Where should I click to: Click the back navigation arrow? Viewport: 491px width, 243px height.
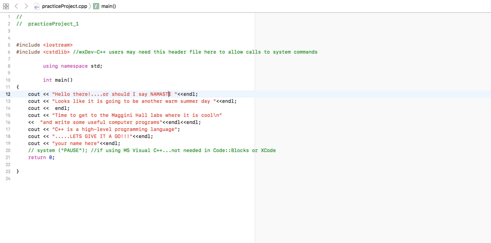pyautogui.click(x=16, y=6)
